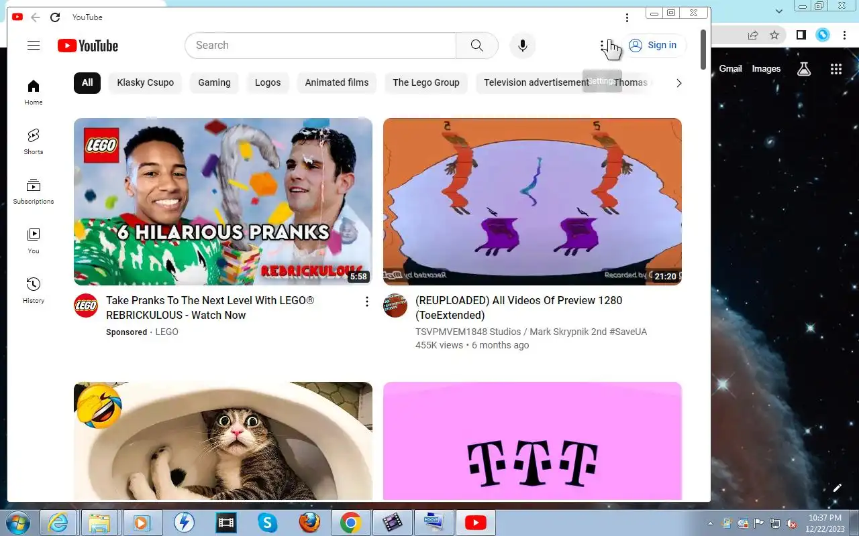Click share icon in background Chrome address bar
This screenshot has width=859, height=536.
753,35
